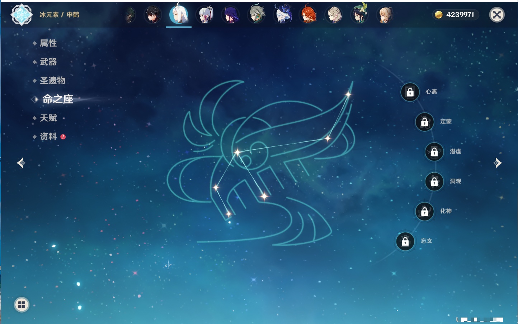The height and width of the screenshot is (324, 518).
Task: Open the 属性 attributes page
Action: tap(48, 43)
